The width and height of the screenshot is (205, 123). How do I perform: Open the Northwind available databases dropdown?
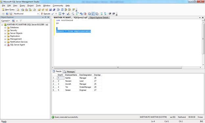38,14
